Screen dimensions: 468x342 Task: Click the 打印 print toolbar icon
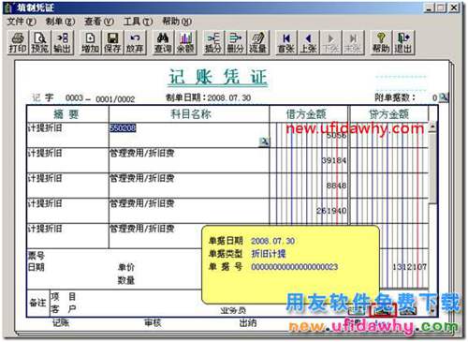pyautogui.click(x=18, y=43)
